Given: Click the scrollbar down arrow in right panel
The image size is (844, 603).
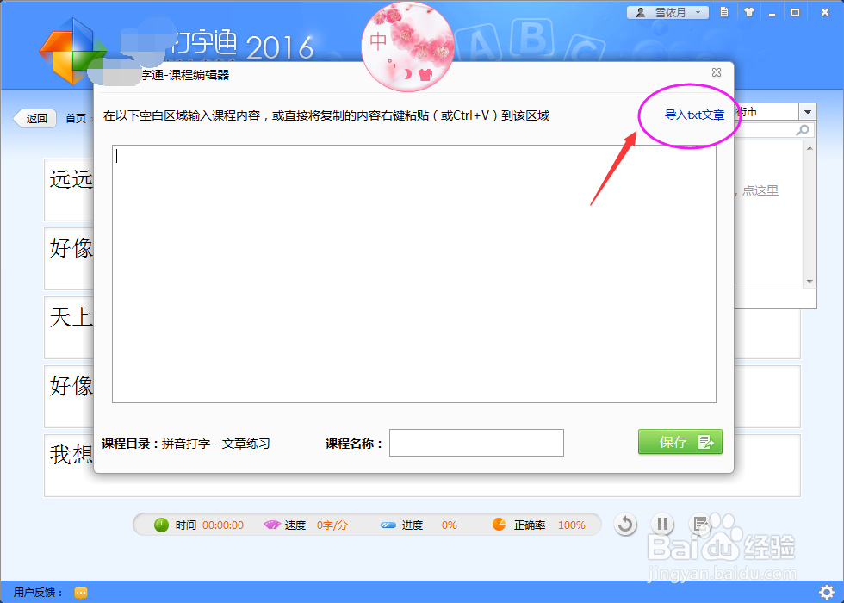Looking at the screenshot, I should click(x=810, y=280).
